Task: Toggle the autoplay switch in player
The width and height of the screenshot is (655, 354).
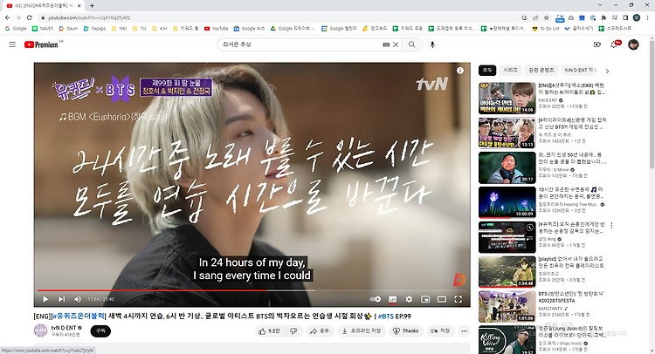Action: pyautogui.click(x=376, y=299)
